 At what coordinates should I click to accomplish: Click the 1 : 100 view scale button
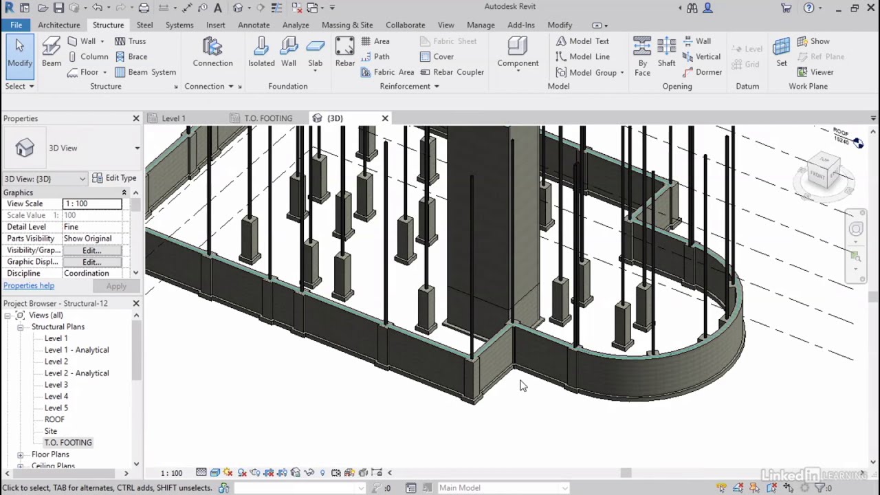(171, 473)
